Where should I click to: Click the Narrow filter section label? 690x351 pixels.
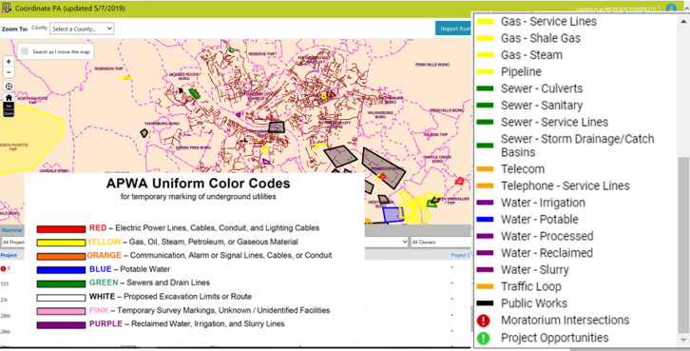[x=12, y=230]
